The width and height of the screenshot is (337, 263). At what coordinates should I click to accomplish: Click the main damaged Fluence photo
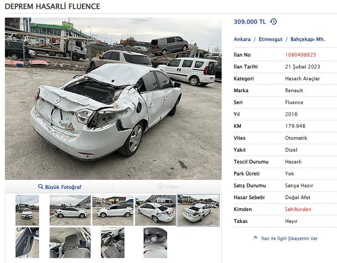click(113, 99)
